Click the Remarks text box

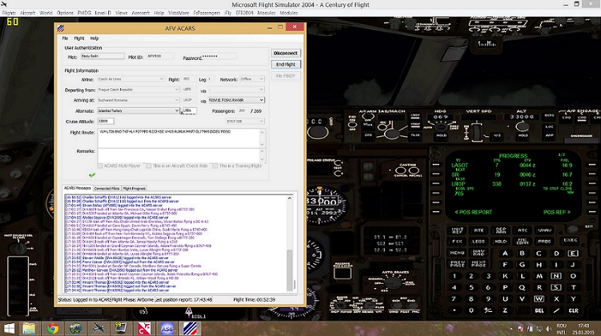[x=179, y=155]
